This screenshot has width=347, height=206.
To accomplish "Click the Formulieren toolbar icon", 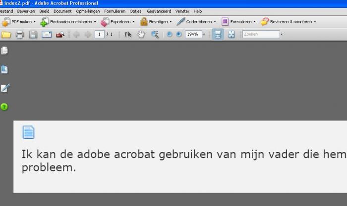I will point(225,22).
